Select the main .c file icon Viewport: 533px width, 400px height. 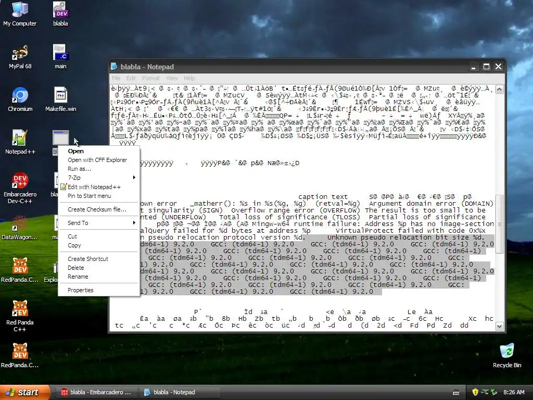click(x=60, y=56)
